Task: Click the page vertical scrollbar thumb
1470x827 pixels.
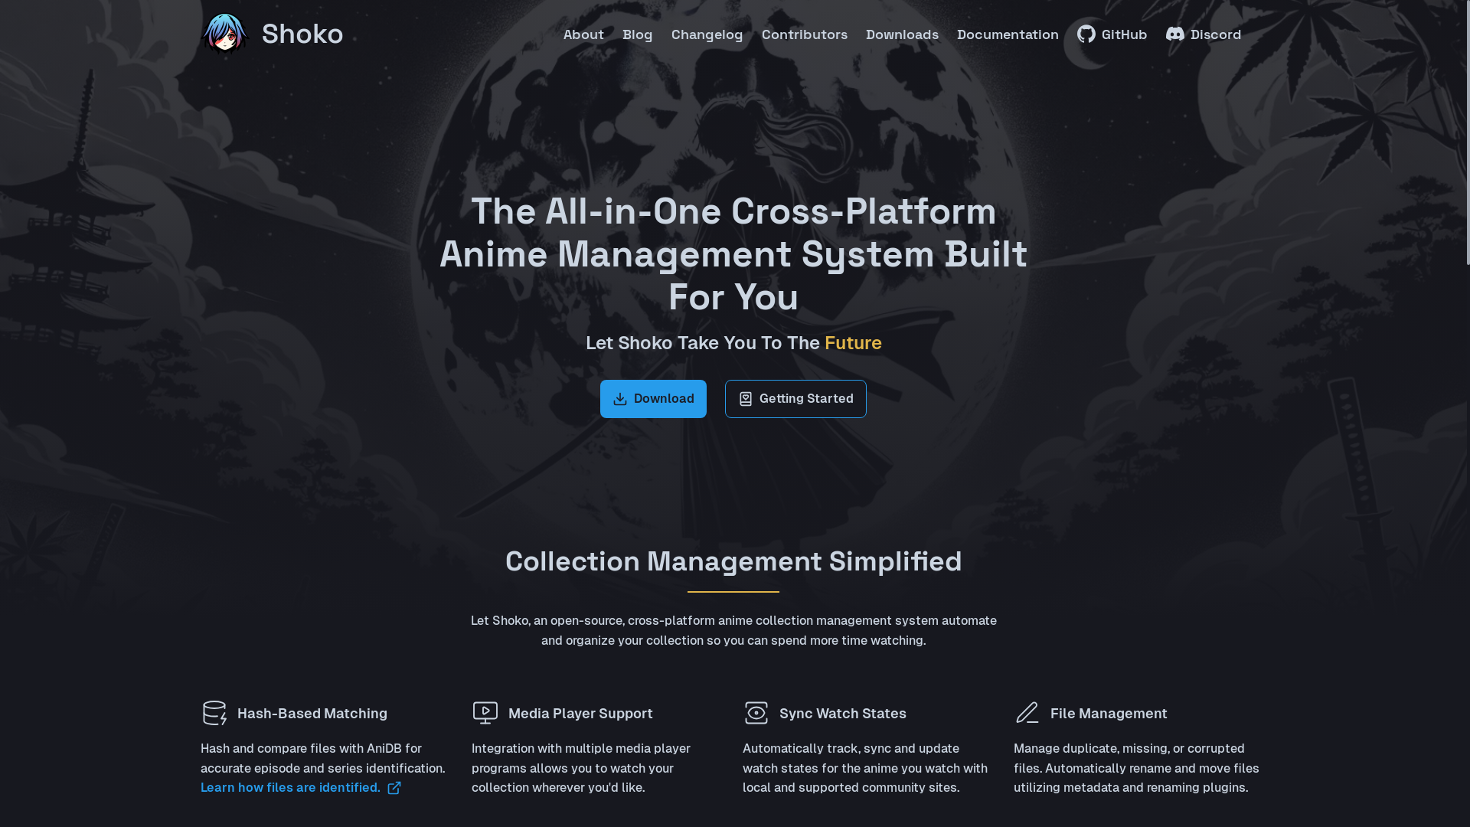Action: [x=1468, y=132]
